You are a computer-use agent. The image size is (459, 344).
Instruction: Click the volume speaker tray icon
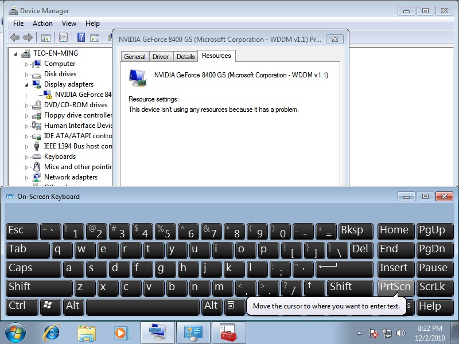point(401,333)
